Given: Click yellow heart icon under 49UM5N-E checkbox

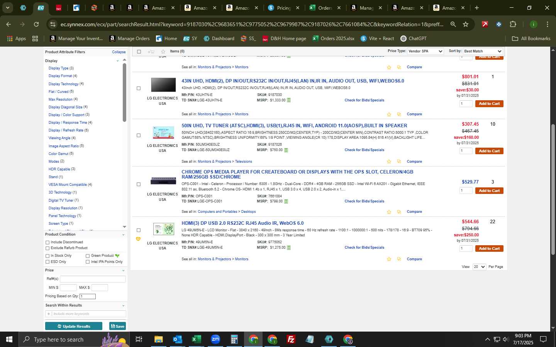Looking at the screenshot, I should point(138,239).
